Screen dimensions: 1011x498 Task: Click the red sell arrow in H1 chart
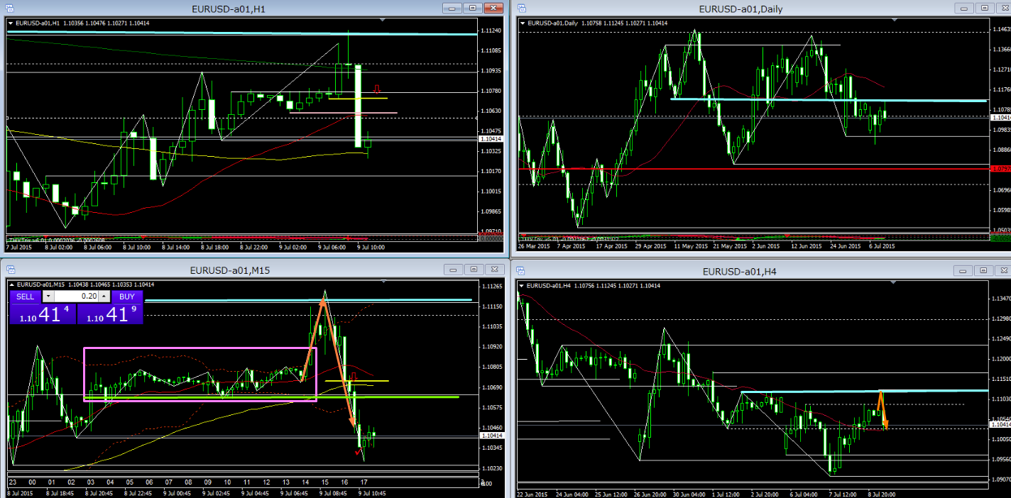(377, 89)
